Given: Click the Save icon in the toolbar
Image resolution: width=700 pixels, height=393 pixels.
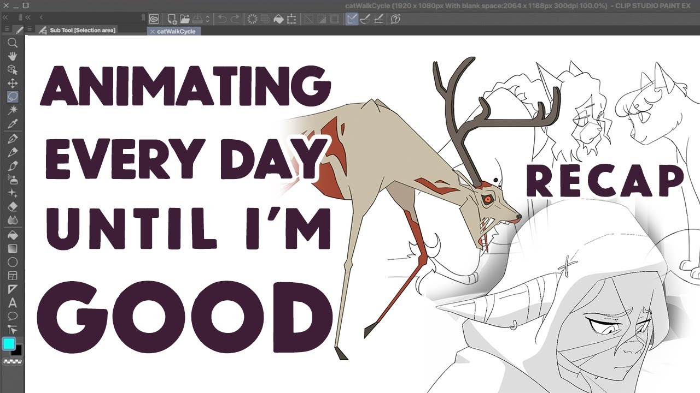Looking at the screenshot, I should [197, 19].
